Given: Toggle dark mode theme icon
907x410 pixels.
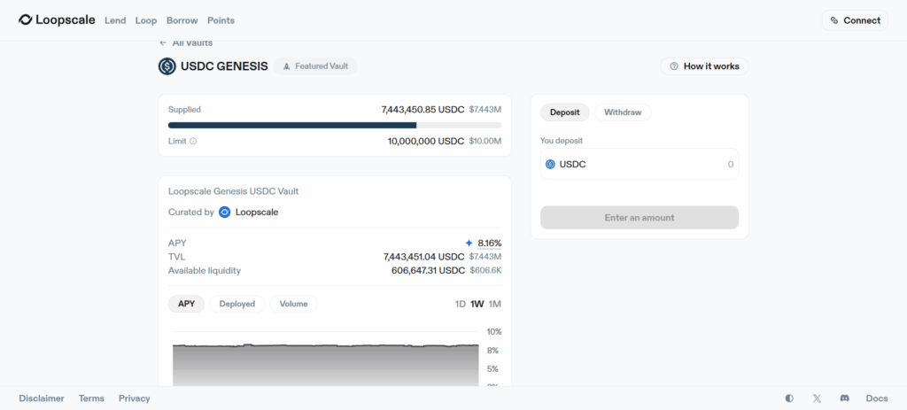Looking at the screenshot, I should point(789,398).
